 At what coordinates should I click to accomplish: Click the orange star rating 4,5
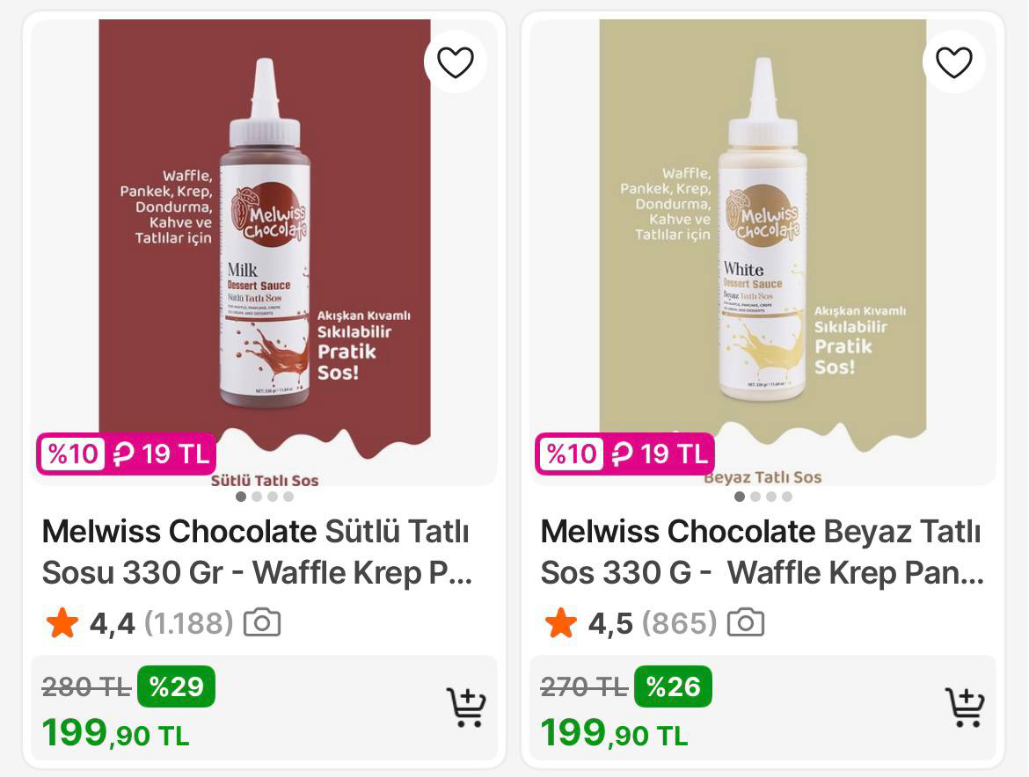pyautogui.click(x=561, y=623)
